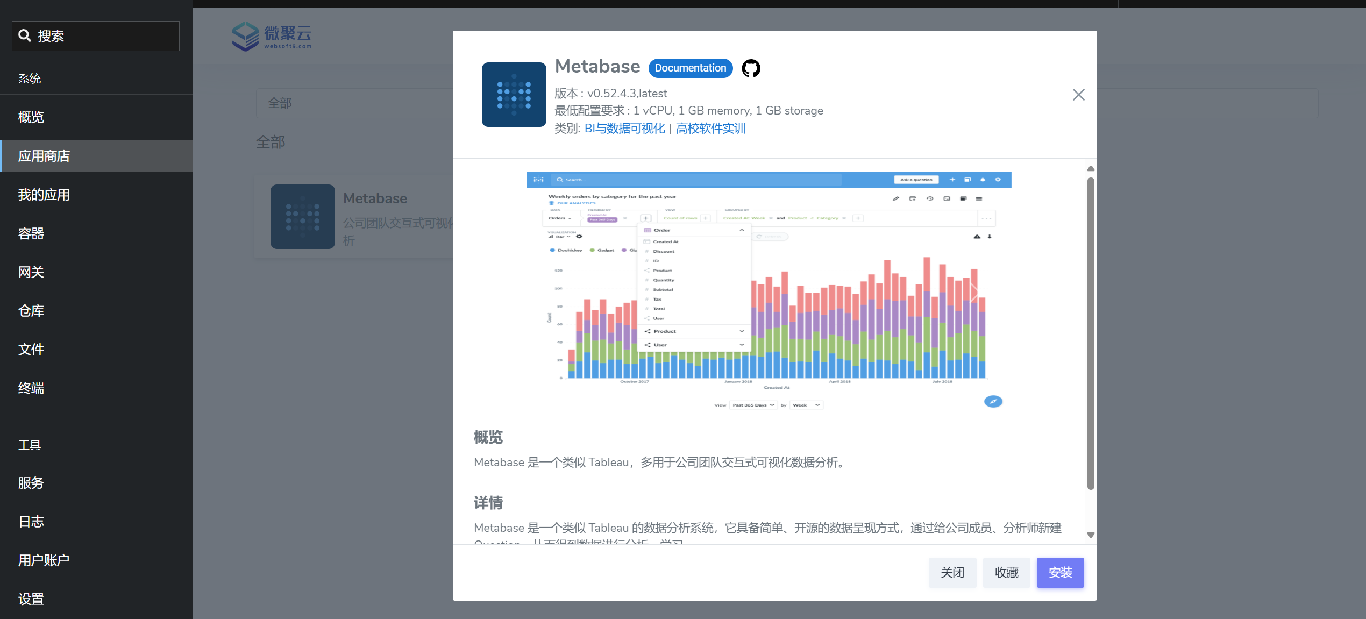Open the 我的应用 sidebar menu item

pyautogui.click(x=44, y=195)
